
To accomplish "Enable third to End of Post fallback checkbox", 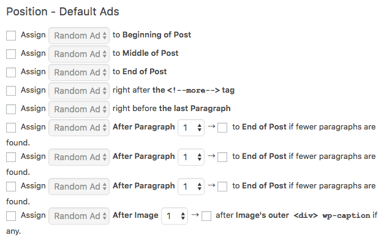I will [x=222, y=187].
